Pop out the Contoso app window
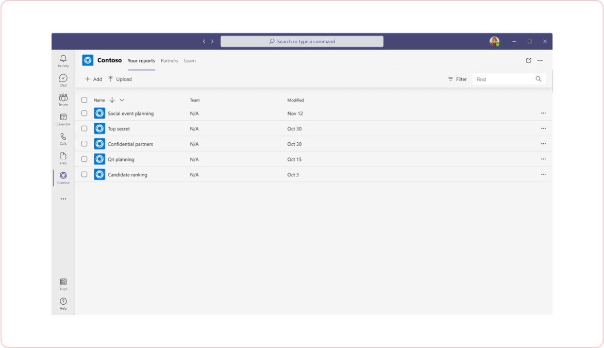This screenshot has width=604, height=348. (529, 60)
